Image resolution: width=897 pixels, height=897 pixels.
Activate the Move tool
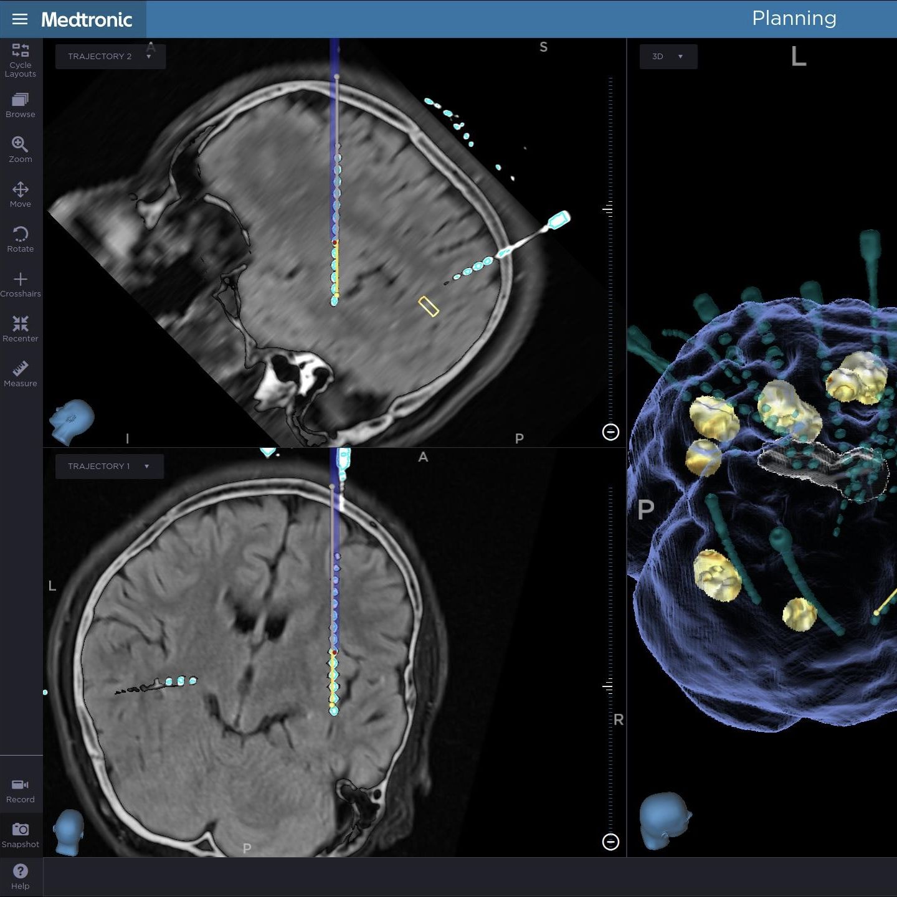point(21,194)
